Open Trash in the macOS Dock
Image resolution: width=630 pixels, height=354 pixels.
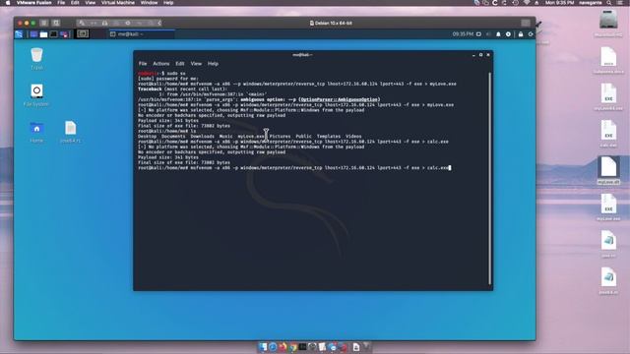click(x=366, y=347)
